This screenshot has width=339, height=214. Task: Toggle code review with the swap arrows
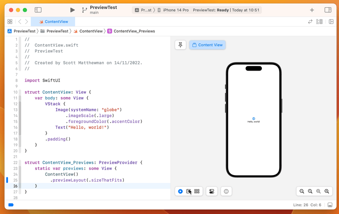310,22
